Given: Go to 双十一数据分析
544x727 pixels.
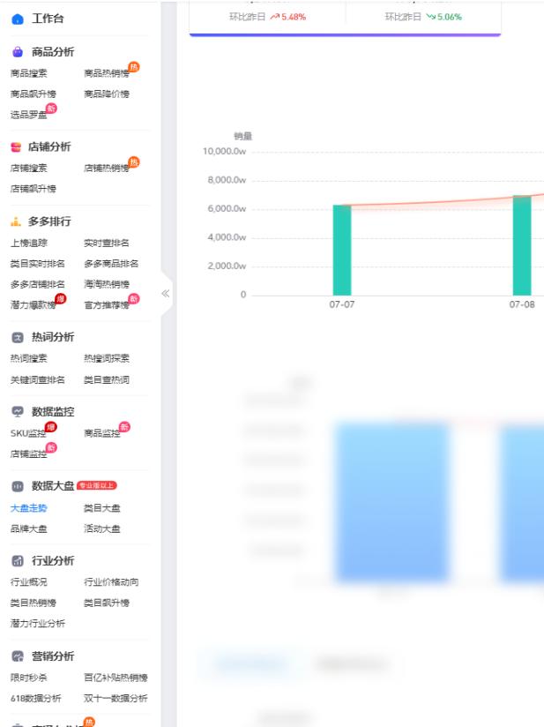Looking at the screenshot, I should [x=116, y=699].
